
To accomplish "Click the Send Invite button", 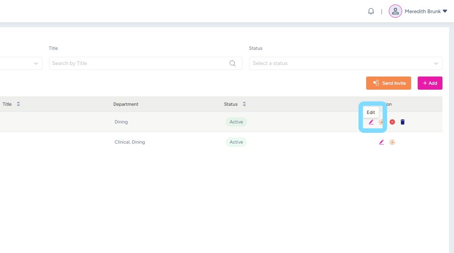I will tap(388, 83).
